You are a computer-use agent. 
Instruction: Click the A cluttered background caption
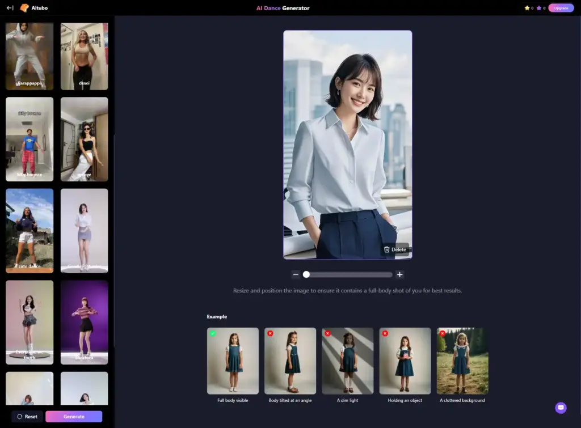tap(462, 400)
